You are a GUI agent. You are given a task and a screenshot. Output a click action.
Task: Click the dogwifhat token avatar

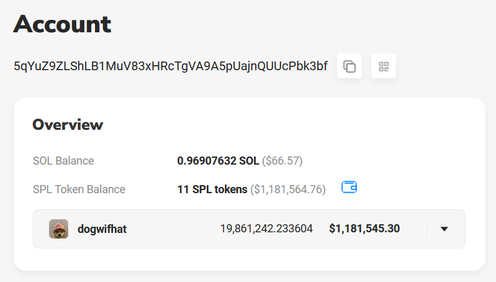[58, 229]
